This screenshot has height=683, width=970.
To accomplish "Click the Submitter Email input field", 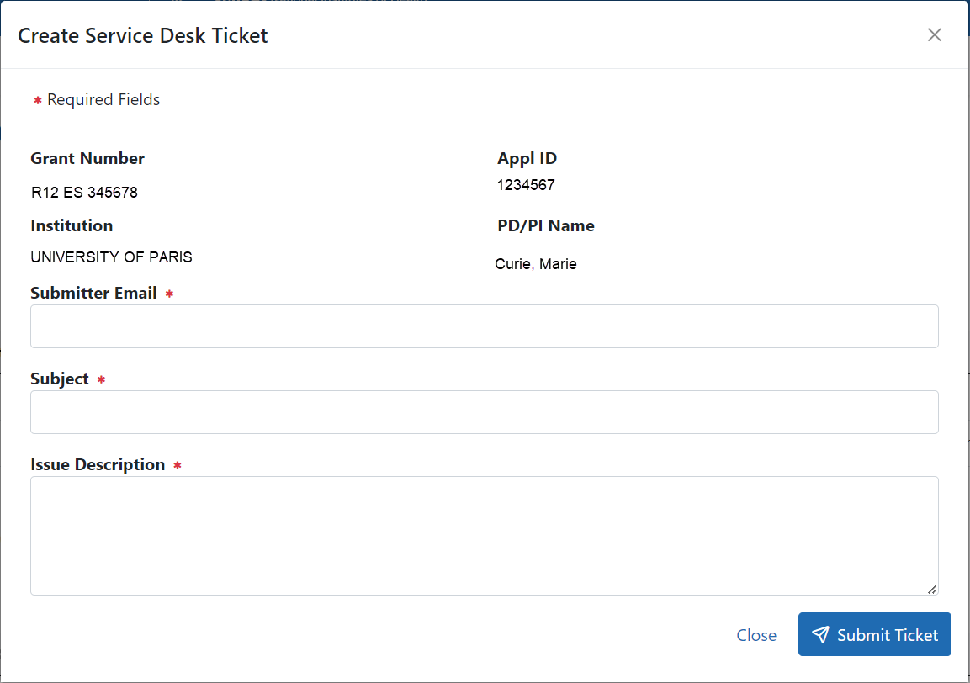I will (485, 326).
